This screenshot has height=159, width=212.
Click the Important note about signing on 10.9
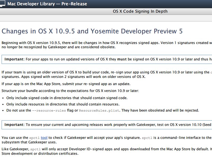pos(107,59)
